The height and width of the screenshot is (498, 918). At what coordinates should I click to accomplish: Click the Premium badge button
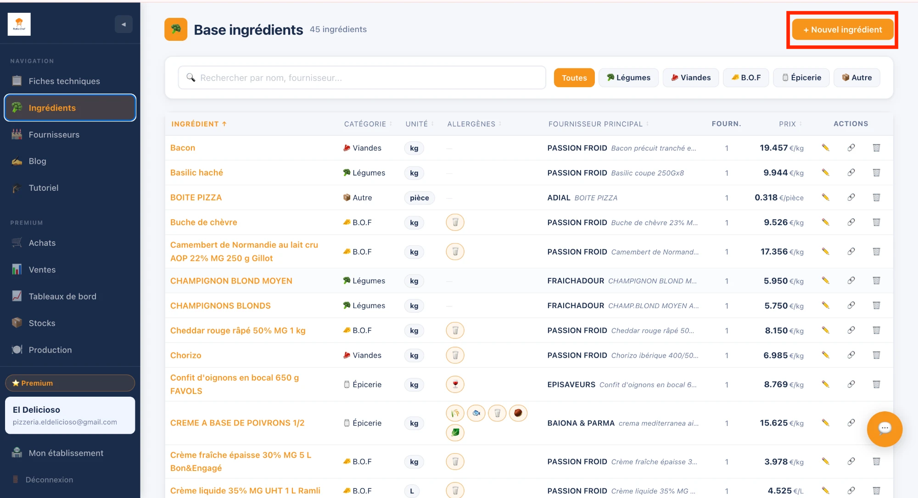point(70,383)
